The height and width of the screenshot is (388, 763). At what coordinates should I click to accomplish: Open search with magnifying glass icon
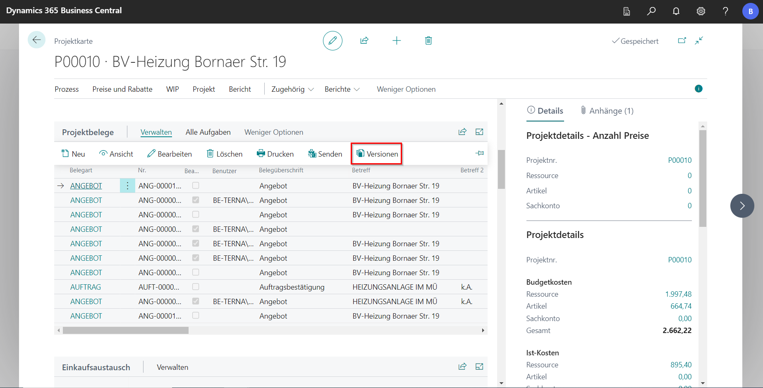coord(651,11)
